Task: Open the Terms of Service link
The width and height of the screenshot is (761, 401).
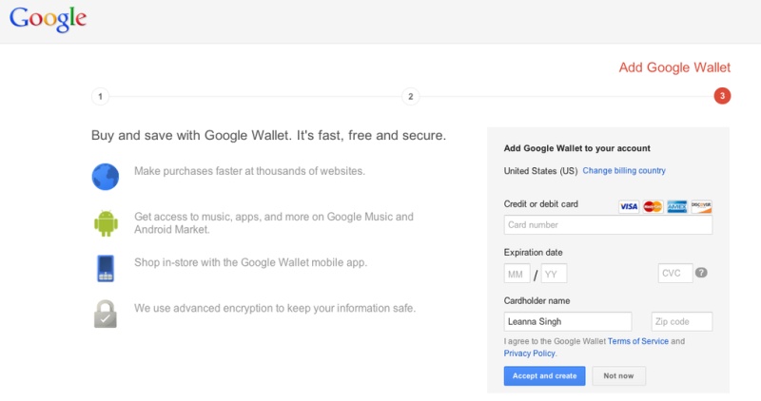Action: (637, 341)
